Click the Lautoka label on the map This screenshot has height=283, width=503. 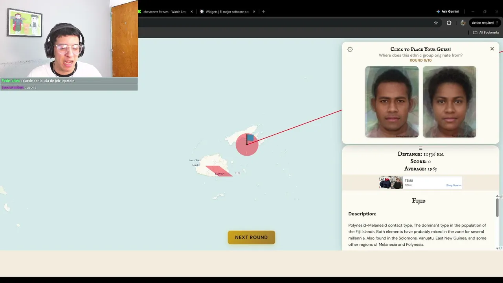tap(194, 160)
